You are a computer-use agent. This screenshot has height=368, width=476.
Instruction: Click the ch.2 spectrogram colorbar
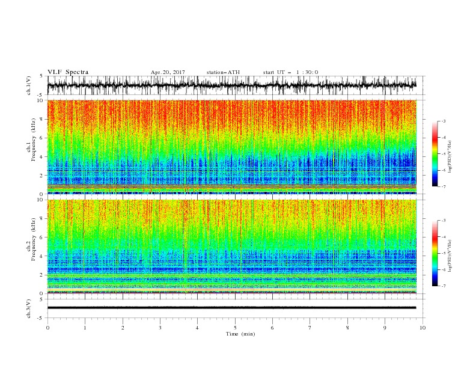click(435, 253)
